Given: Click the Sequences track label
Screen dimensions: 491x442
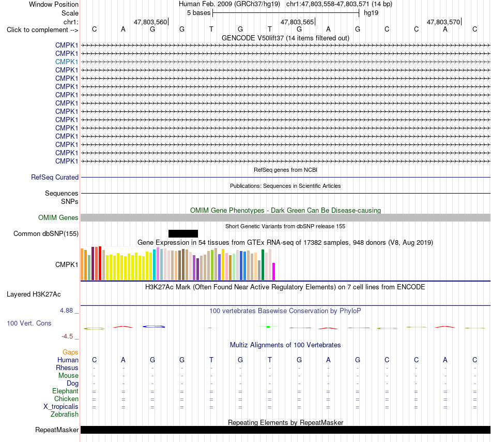Looking at the screenshot, I should [x=62, y=193].
